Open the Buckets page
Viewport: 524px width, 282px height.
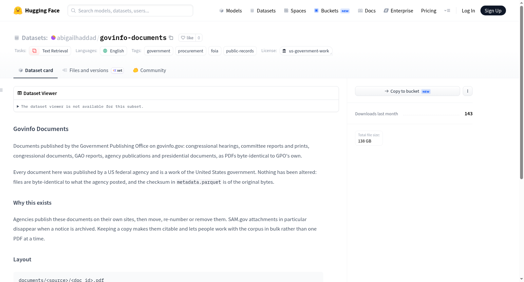click(332, 10)
